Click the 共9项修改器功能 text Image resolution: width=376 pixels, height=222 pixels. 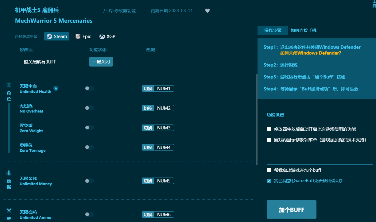(119, 11)
